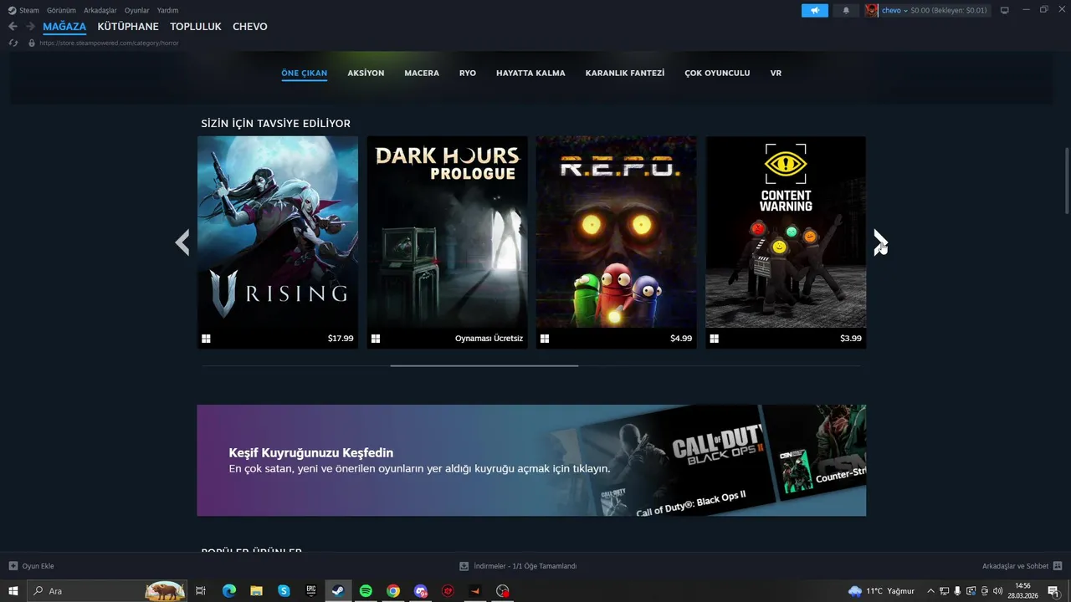The image size is (1071, 602).
Task: Open Skype from the taskbar
Action: click(x=284, y=591)
